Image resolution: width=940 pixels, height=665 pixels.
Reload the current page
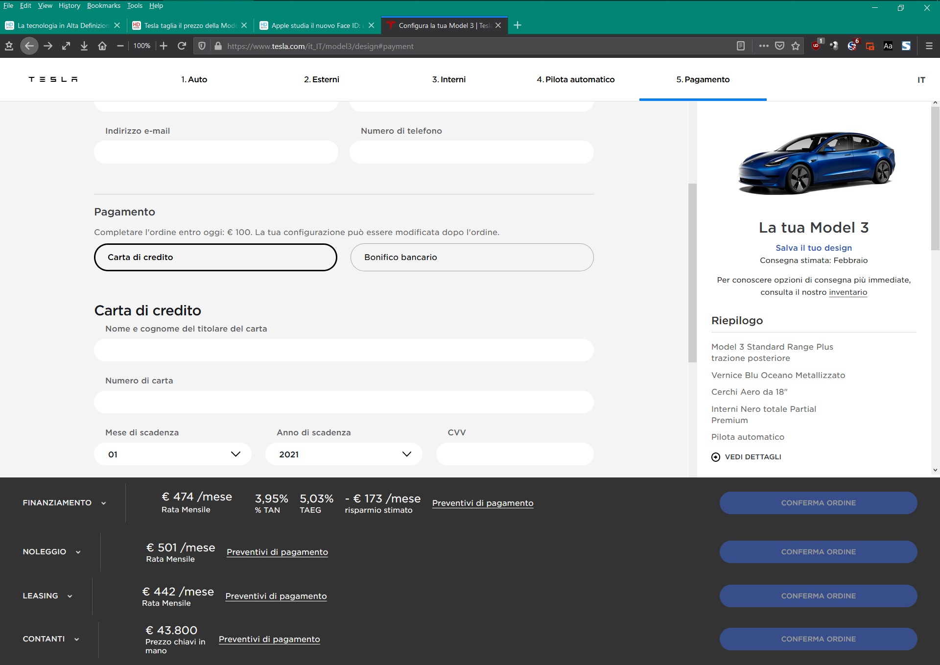(182, 46)
